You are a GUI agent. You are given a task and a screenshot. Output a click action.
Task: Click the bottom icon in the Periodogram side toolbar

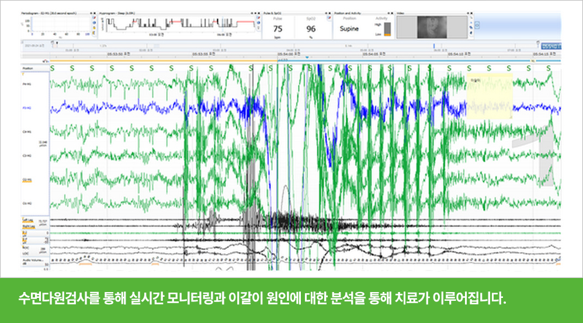[x=94, y=33]
